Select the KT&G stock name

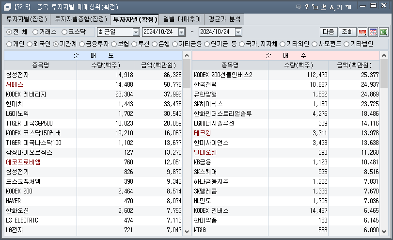200,230
